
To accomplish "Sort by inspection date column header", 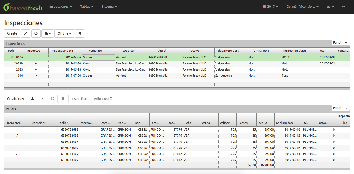I will coord(65,51).
